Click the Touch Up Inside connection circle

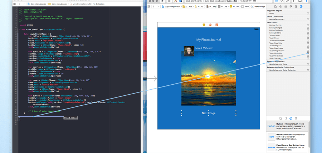pyautogui.click(x=308, y=53)
